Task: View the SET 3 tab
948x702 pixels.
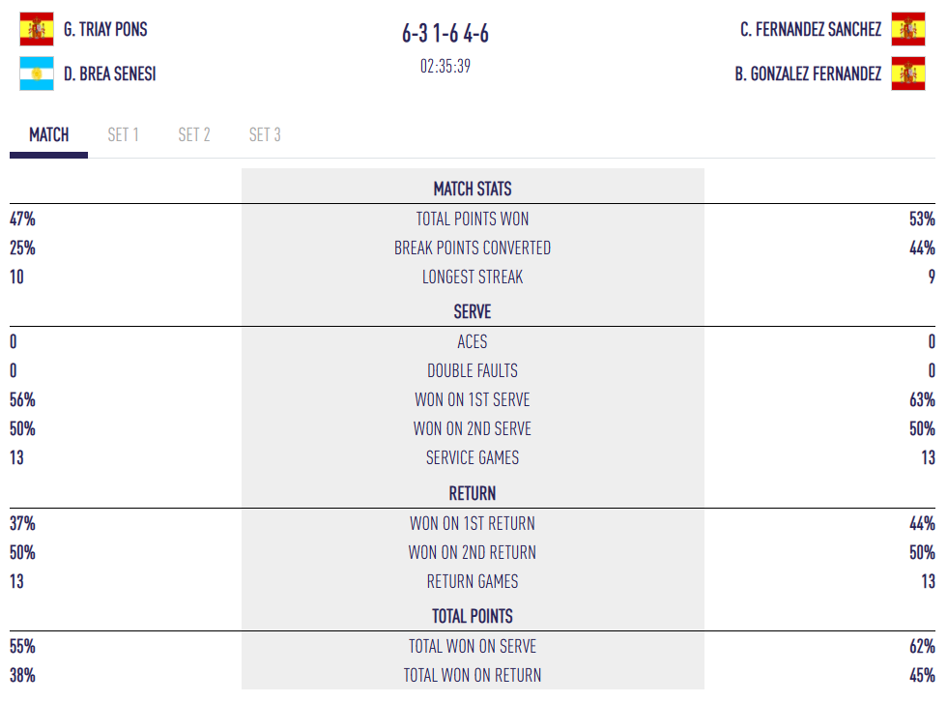Action: pyautogui.click(x=265, y=135)
